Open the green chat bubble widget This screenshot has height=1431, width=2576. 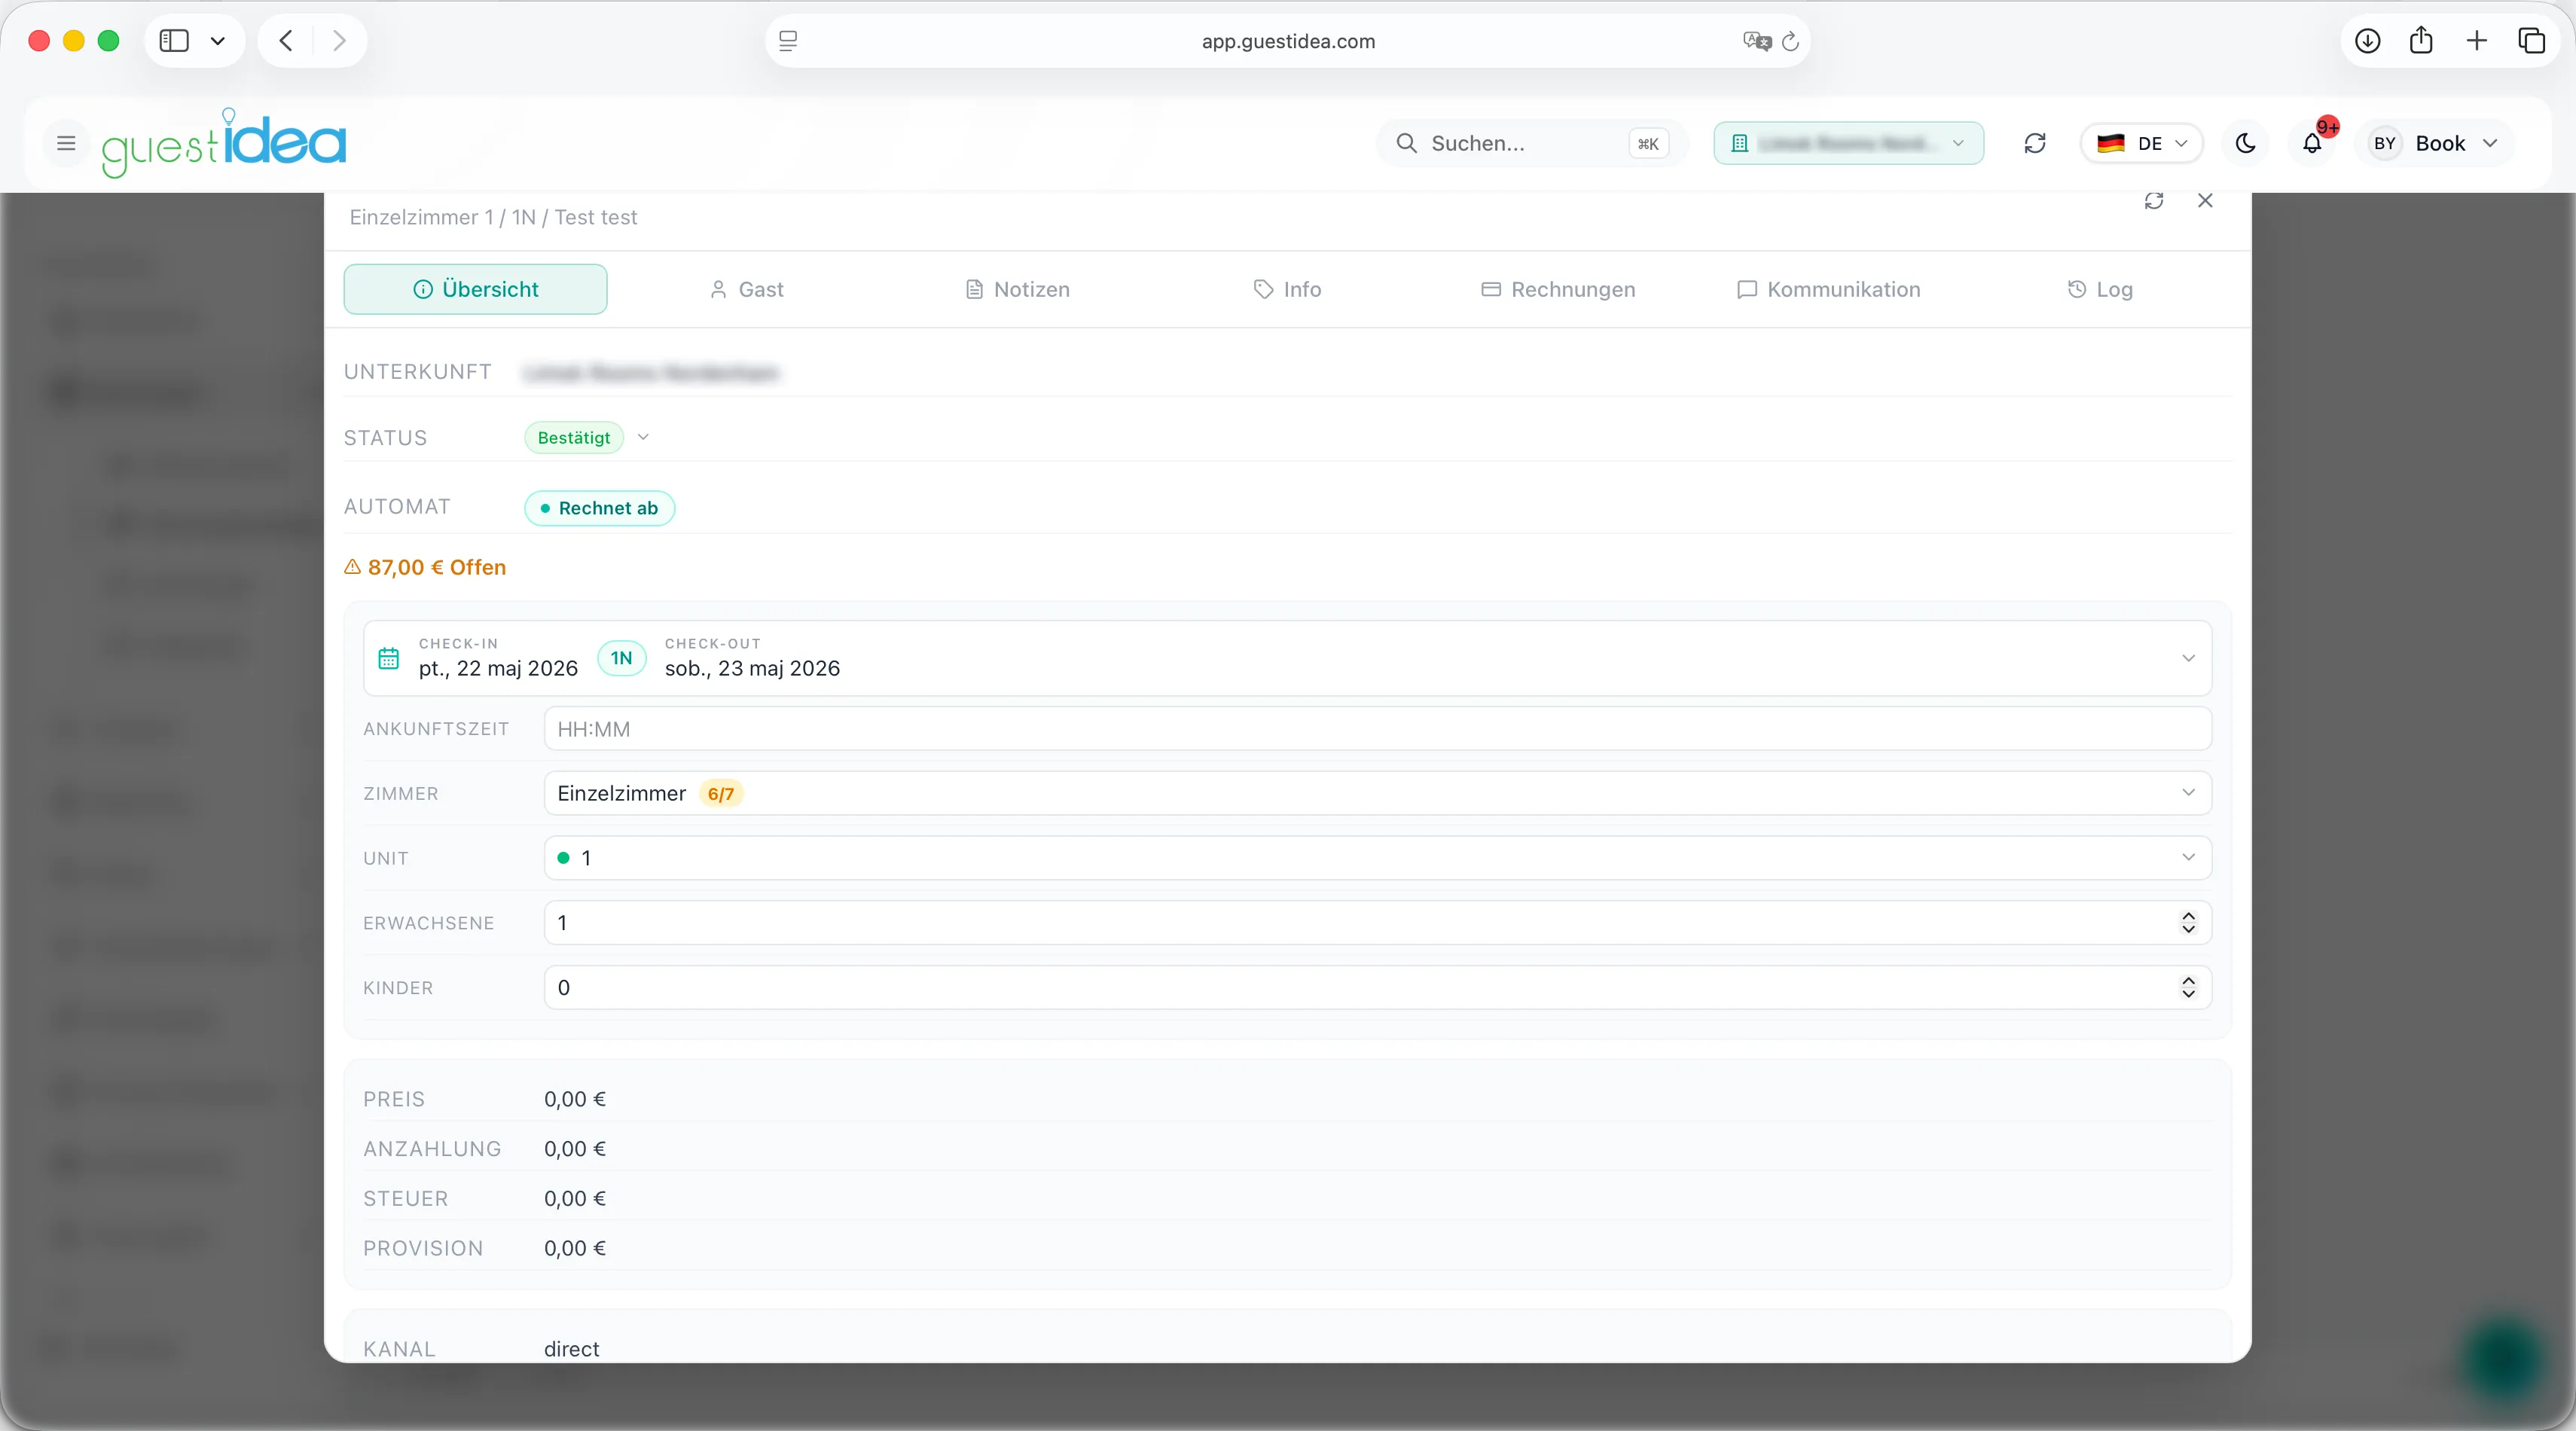tap(2504, 1360)
